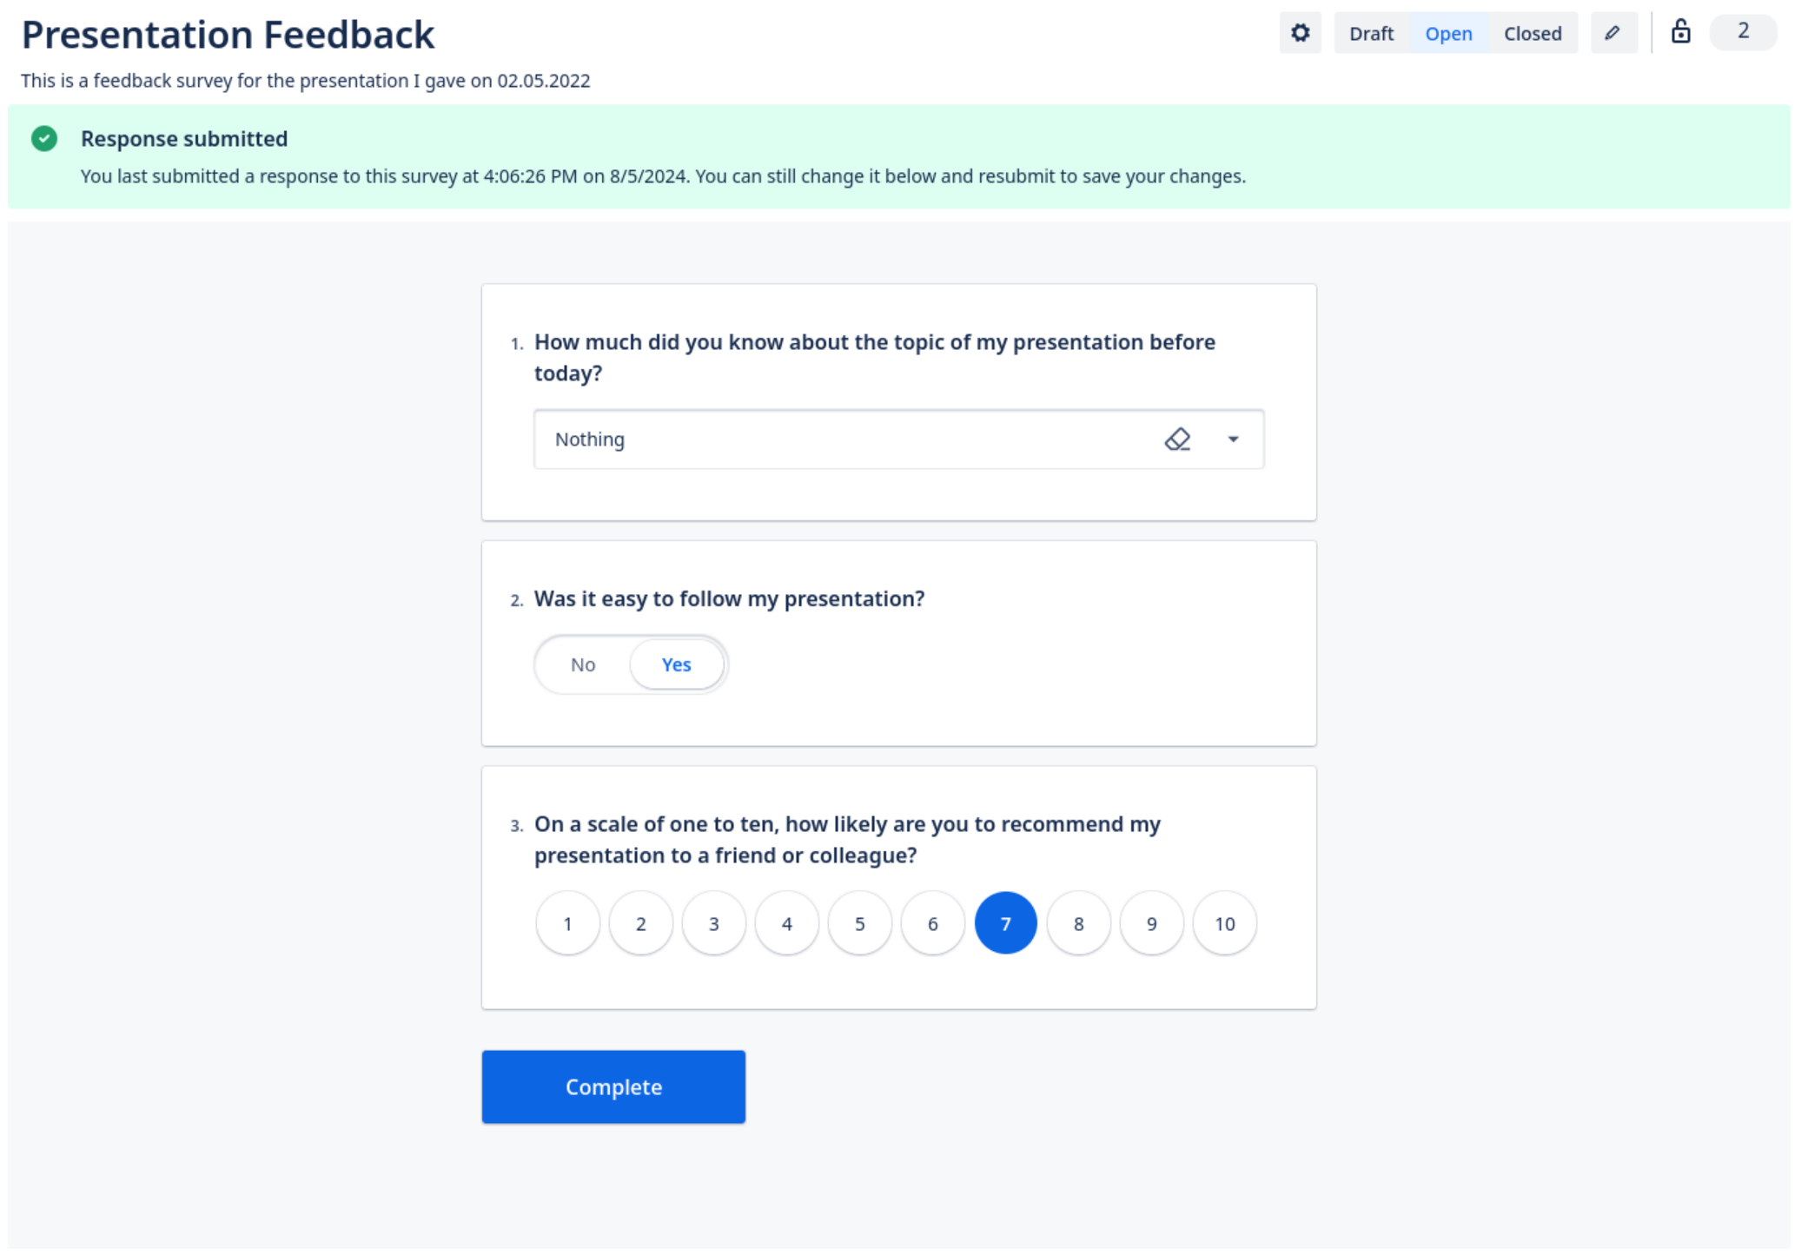Choose rating 10 on recommendation scale
The image size is (1808, 1255).
pyautogui.click(x=1224, y=923)
